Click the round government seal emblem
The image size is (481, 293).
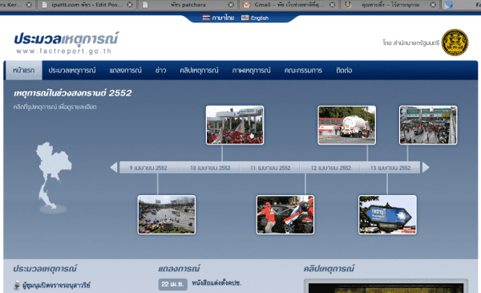[x=455, y=43]
